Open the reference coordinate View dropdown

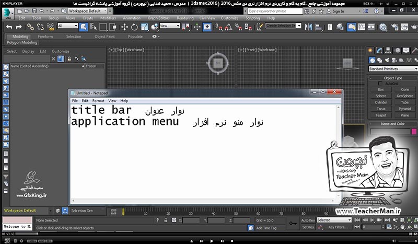coord(170,26)
